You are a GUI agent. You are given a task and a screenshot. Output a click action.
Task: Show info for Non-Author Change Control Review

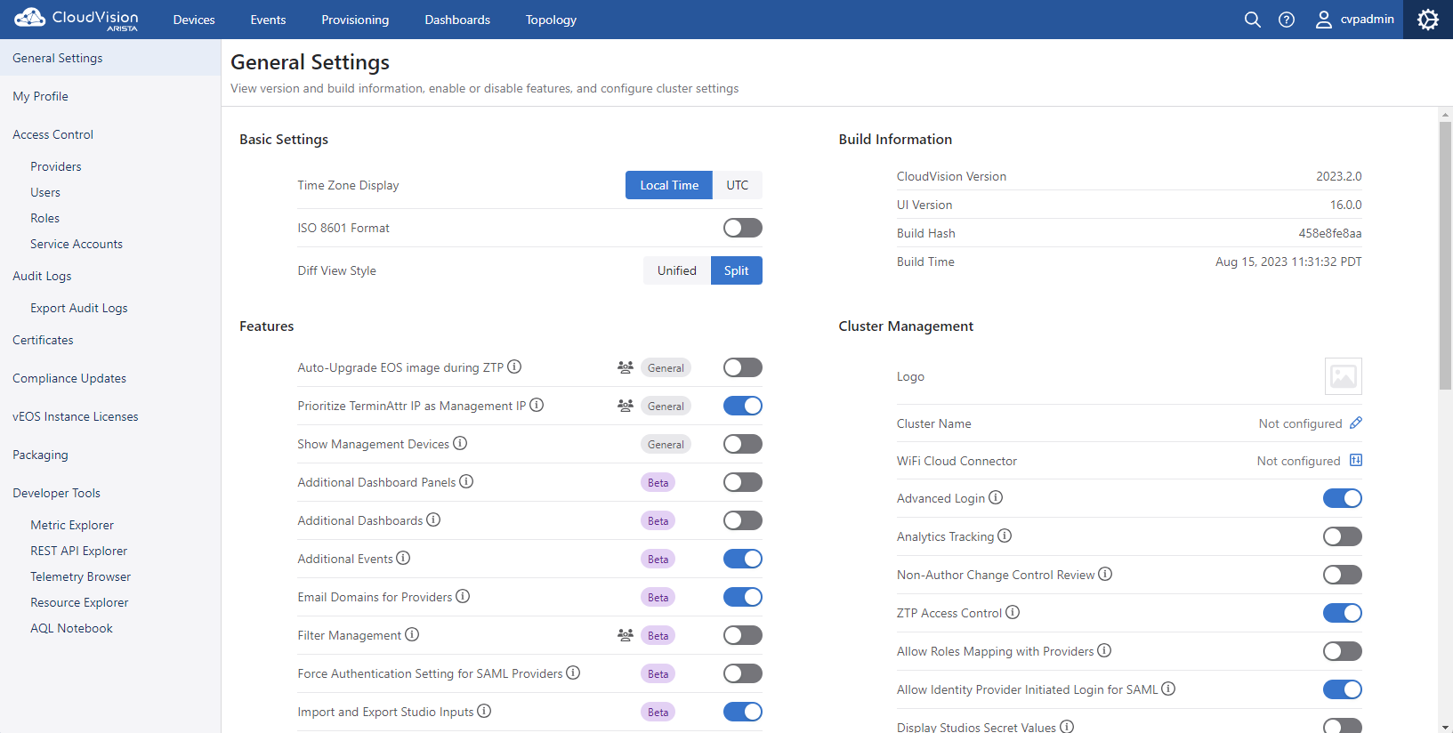click(x=1105, y=574)
